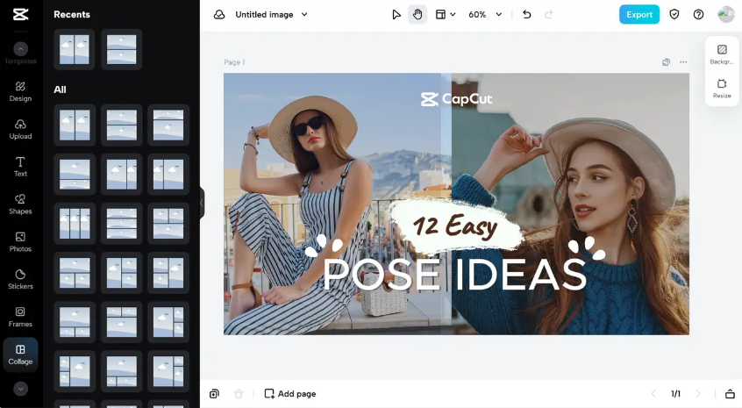Click the Add page button
742x408 pixels.
point(290,394)
